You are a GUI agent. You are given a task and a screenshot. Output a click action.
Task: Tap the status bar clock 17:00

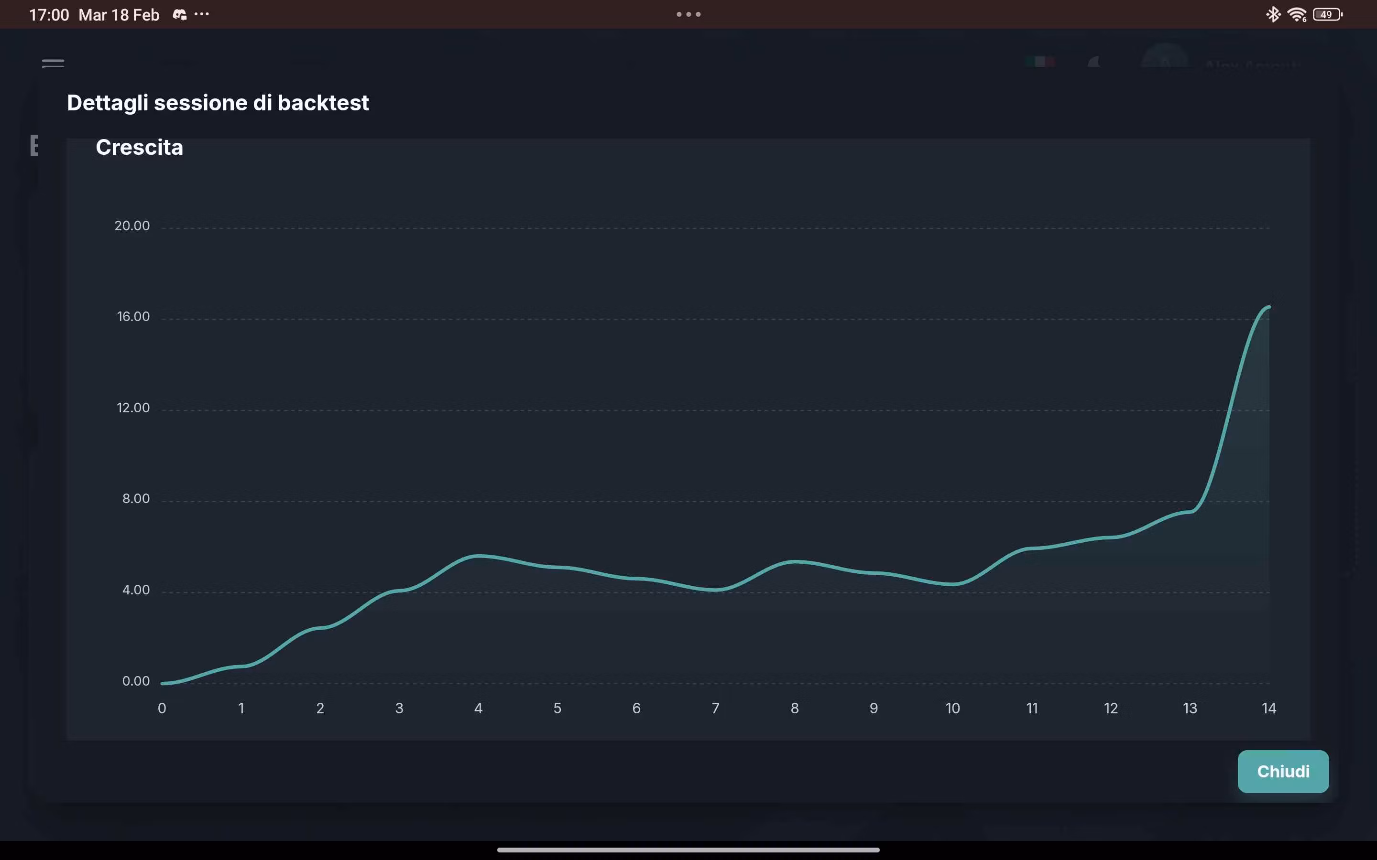click(x=49, y=15)
